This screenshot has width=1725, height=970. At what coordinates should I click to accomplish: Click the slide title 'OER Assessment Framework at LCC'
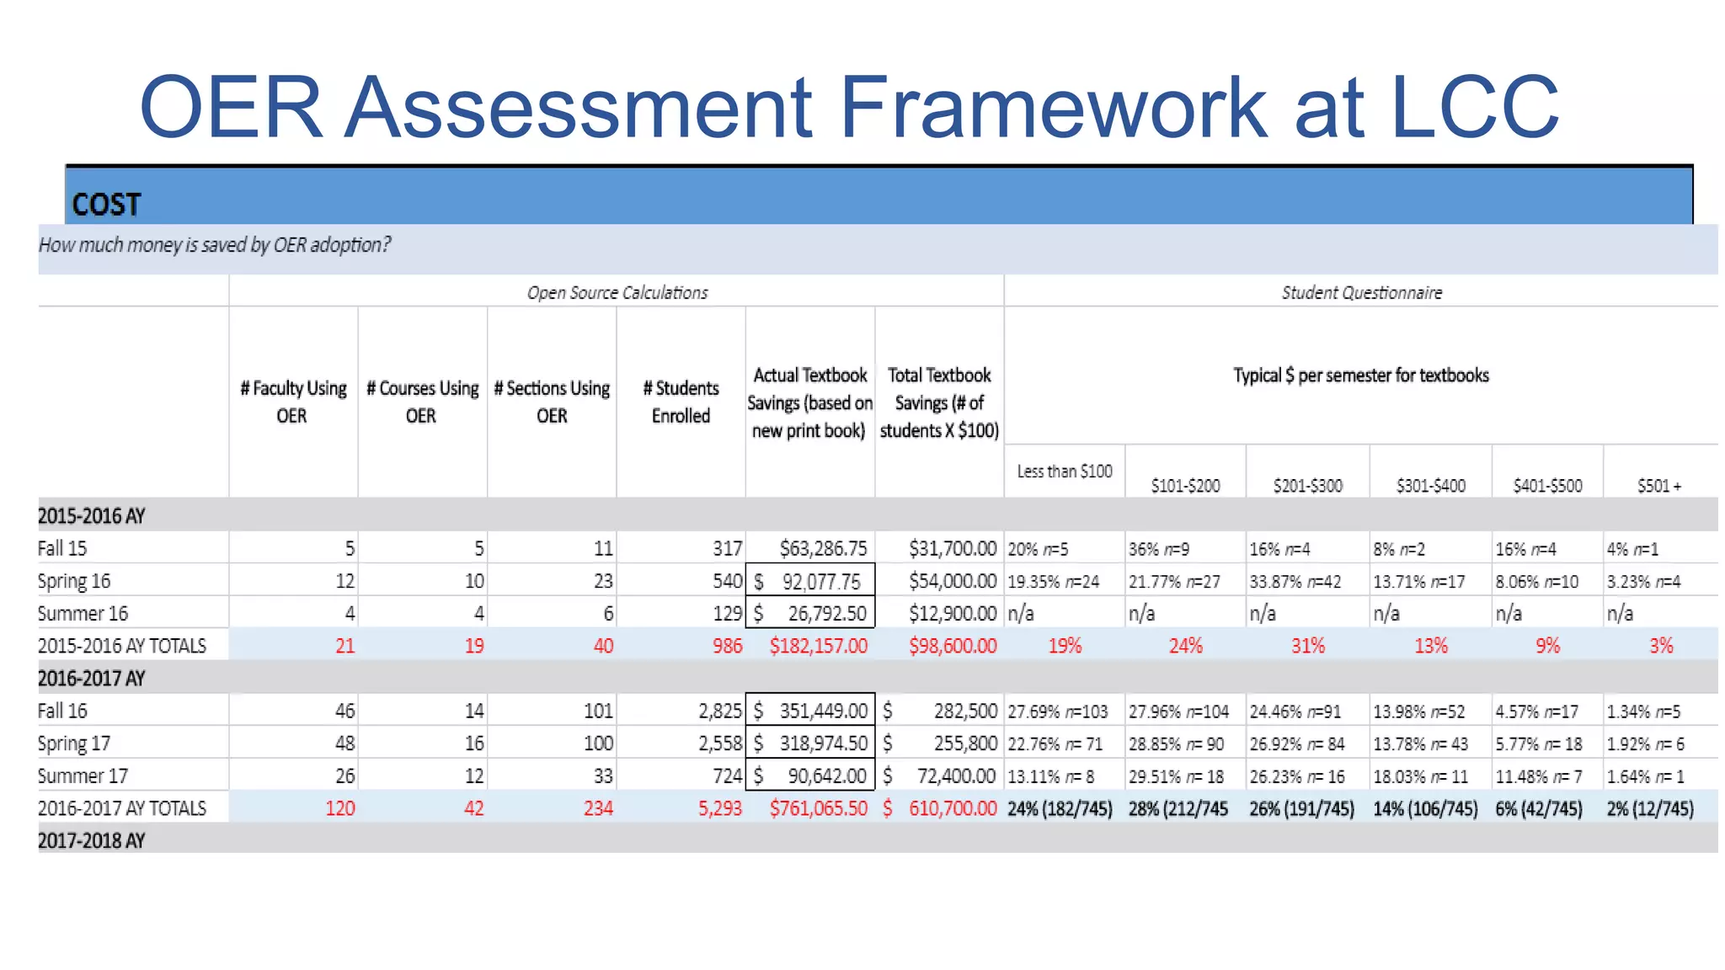click(x=849, y=107)
